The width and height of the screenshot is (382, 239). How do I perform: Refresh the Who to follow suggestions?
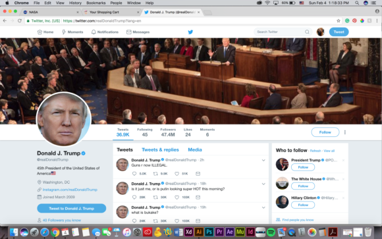tap(315, 151)
